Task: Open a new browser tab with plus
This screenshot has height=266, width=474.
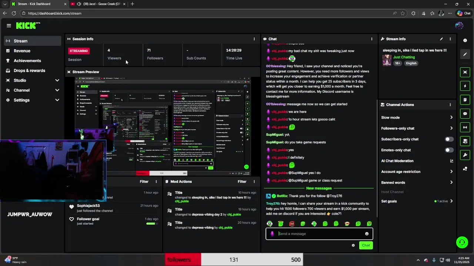Action: 132,4
